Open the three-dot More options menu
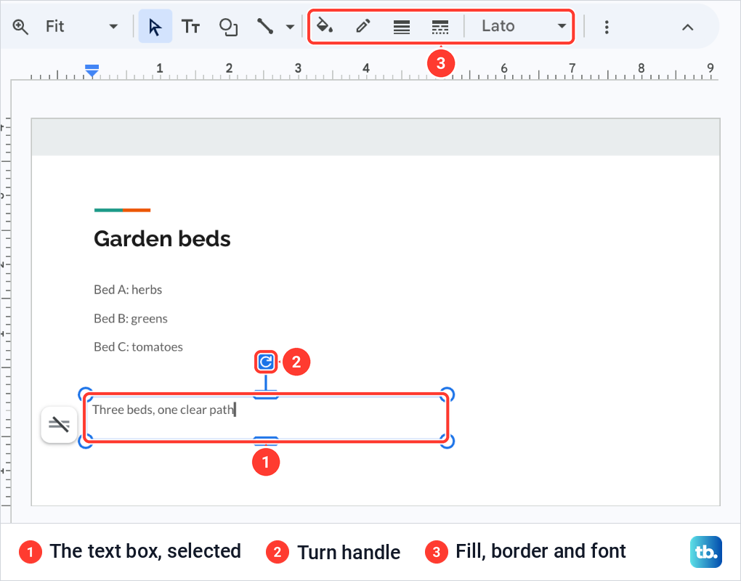The width and height of the screenshot is (741, 581). tap(607, 27)
